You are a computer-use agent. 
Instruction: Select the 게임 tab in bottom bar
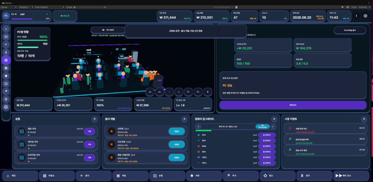[131, 176]
